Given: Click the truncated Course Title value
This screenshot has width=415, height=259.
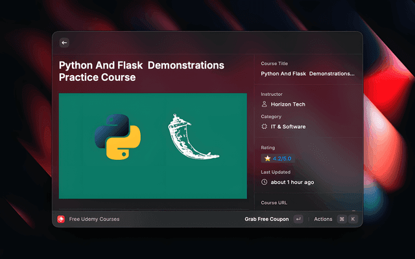Looking at the screenshot, I should pyautogui.click(x=307, y=74).
